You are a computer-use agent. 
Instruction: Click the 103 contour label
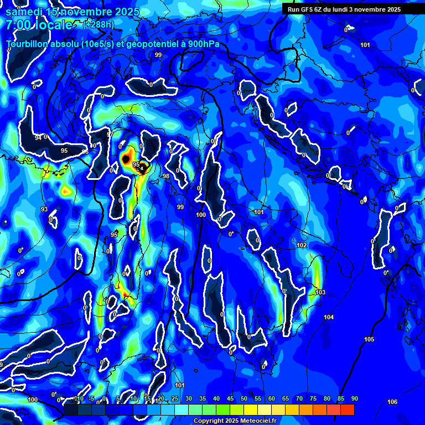pyautogui.click(x=320, y=292)
